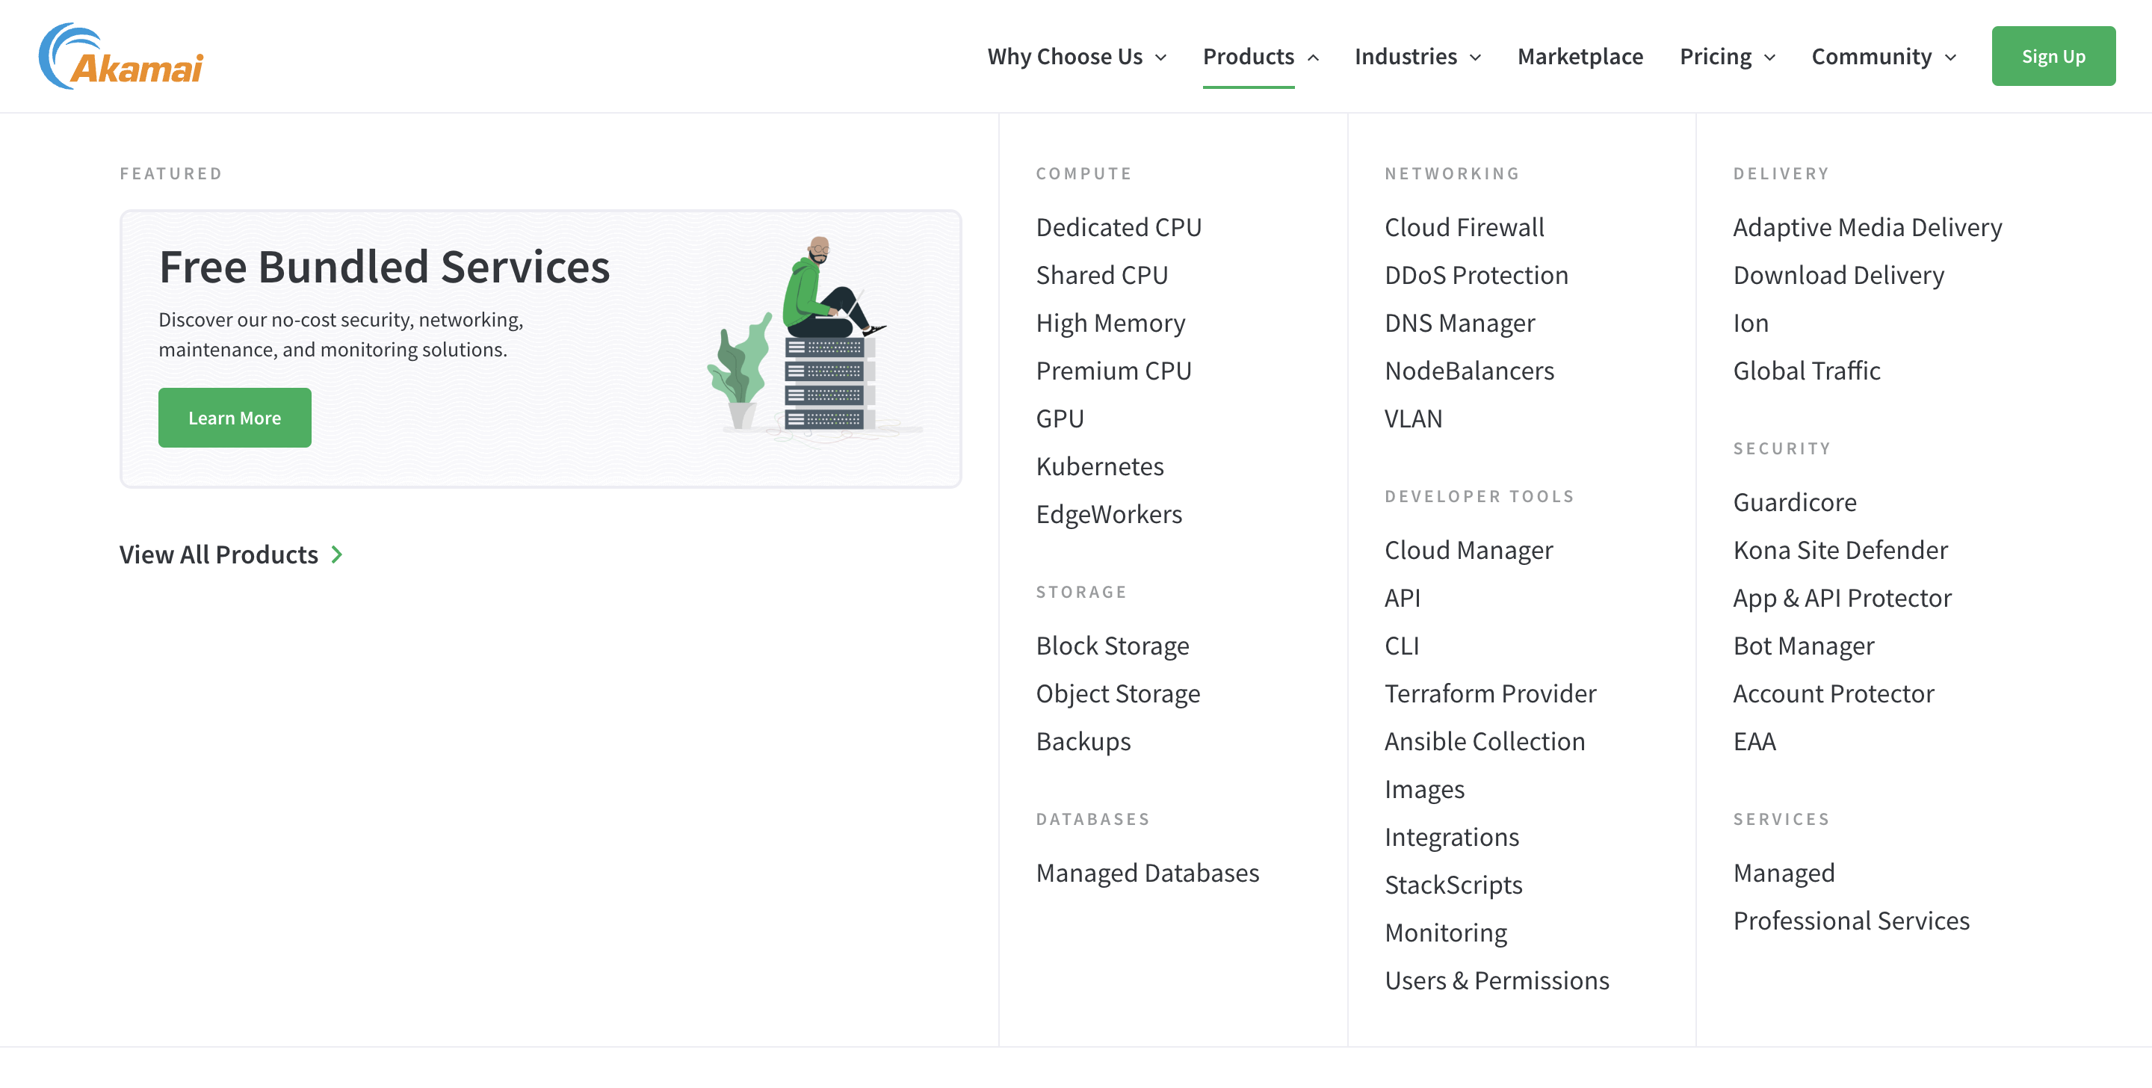Select Kona Site Defender under Security
The height and width of the screenshot is (1088, 2152).
[x=1840, y=550]
